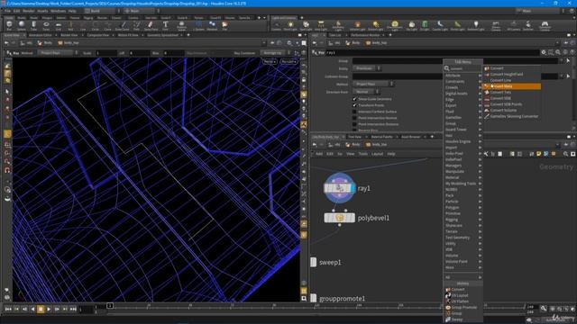Select the File shelf tool
The height and width of the screenshot is (324, 577).
pyautogui.click(x=224, y=26)
